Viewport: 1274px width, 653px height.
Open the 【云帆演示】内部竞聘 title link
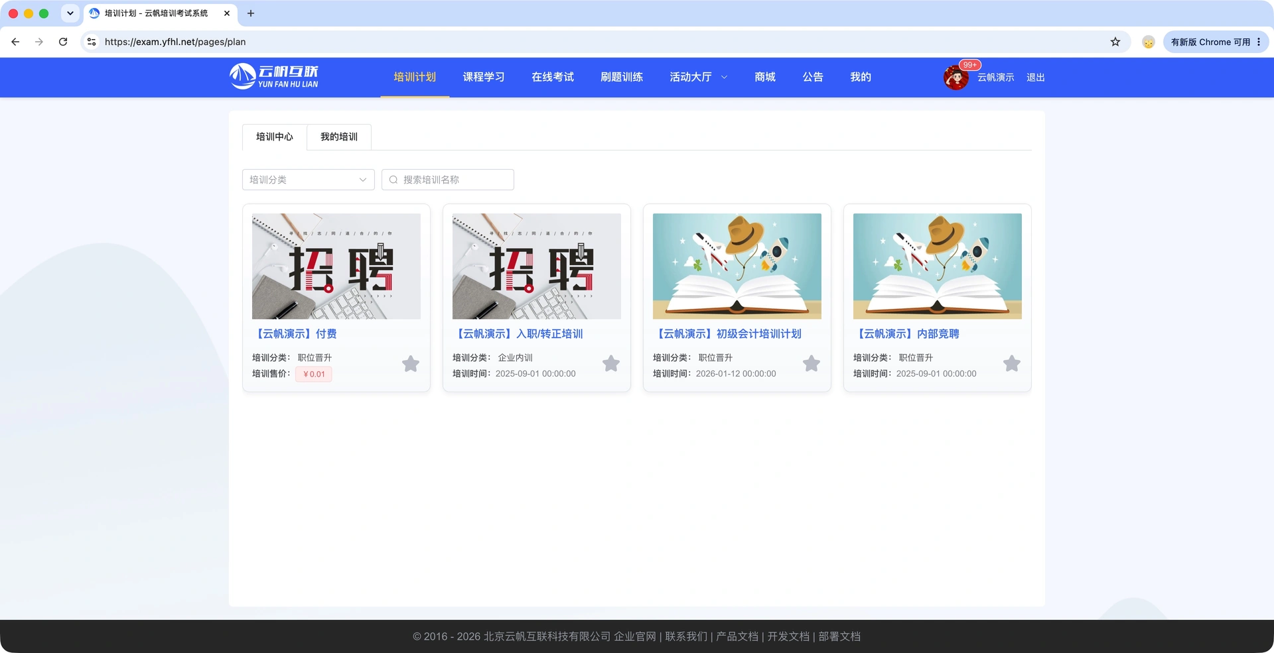pos(906,334)
